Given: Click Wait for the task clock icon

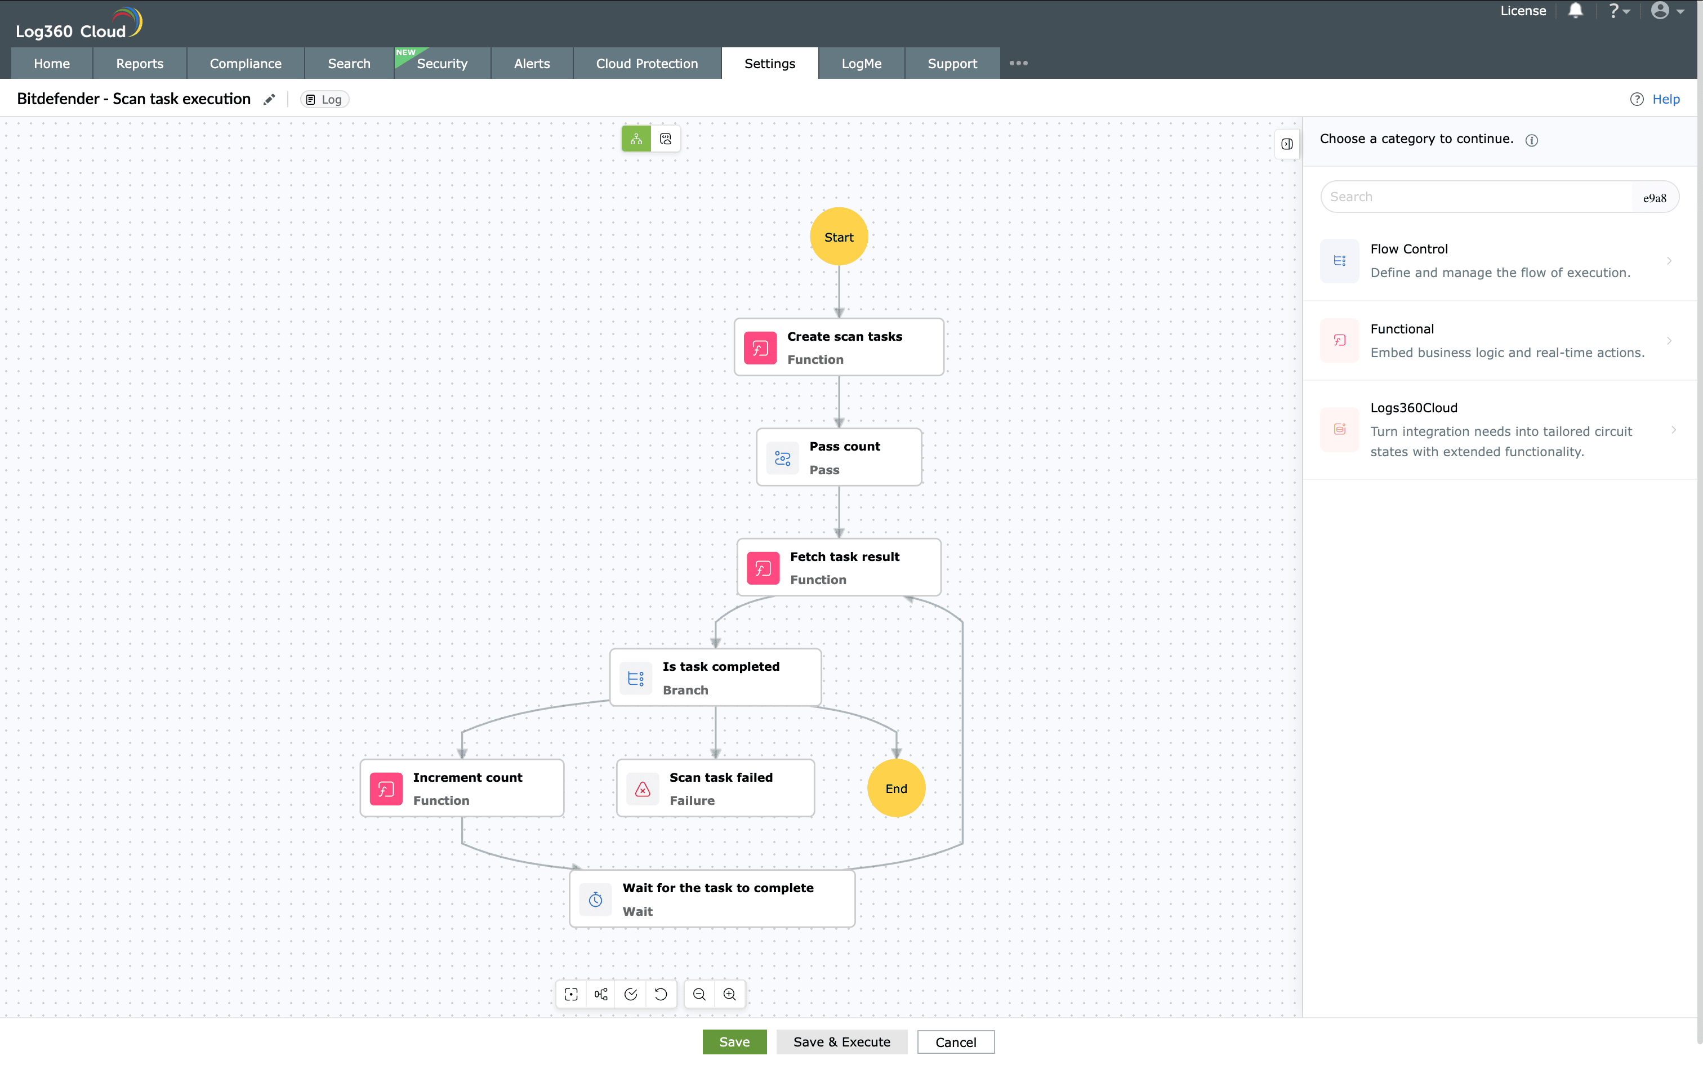Looking at the screenshot, I should (x=595, y=899).
